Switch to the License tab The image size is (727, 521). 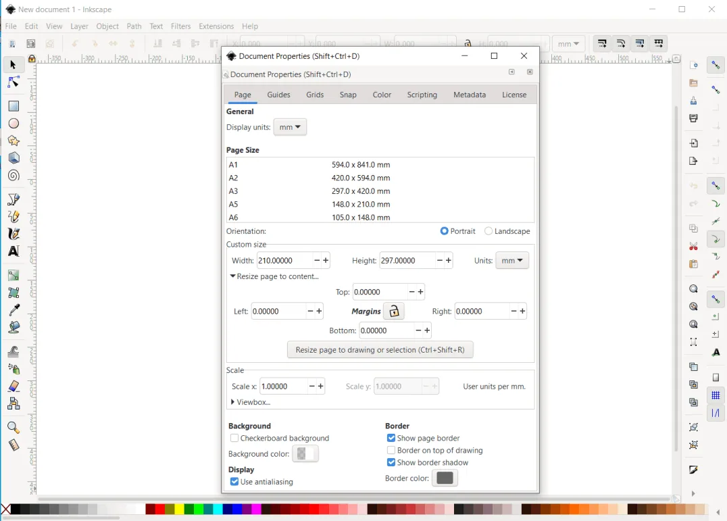[x=514, y=95]
